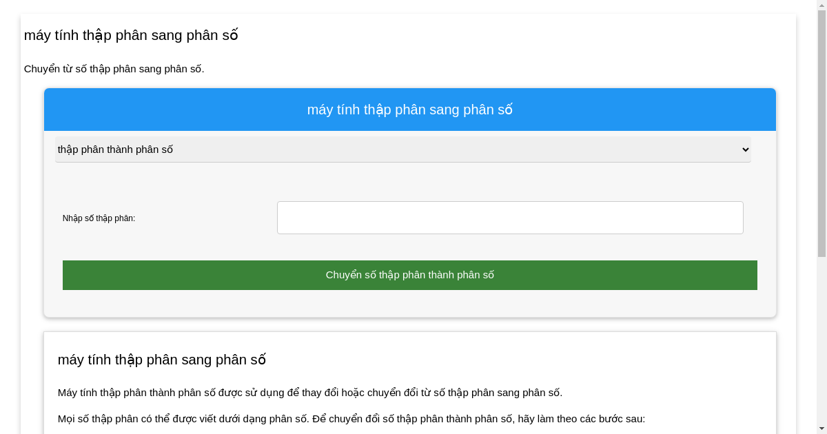Viewport: 827px width, 434px height.
Task: Click paragraph starting with 'Máy tính thập phân'
Action: coord(309,393)
